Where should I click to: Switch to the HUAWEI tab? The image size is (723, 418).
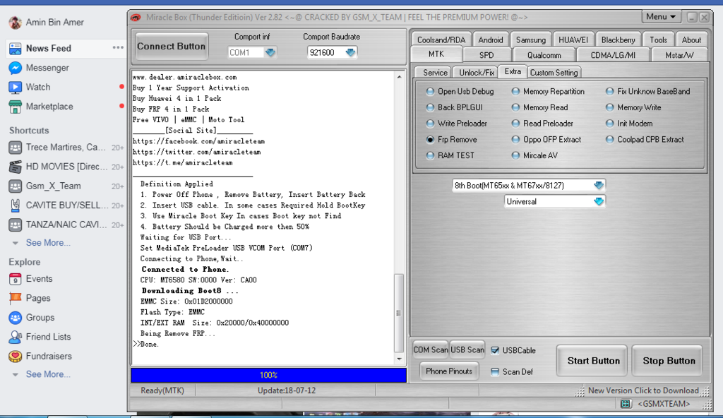[x=573, y=40]
